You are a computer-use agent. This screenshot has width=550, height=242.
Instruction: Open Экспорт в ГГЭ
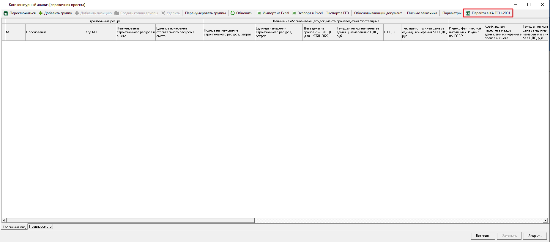coord(337,13)
